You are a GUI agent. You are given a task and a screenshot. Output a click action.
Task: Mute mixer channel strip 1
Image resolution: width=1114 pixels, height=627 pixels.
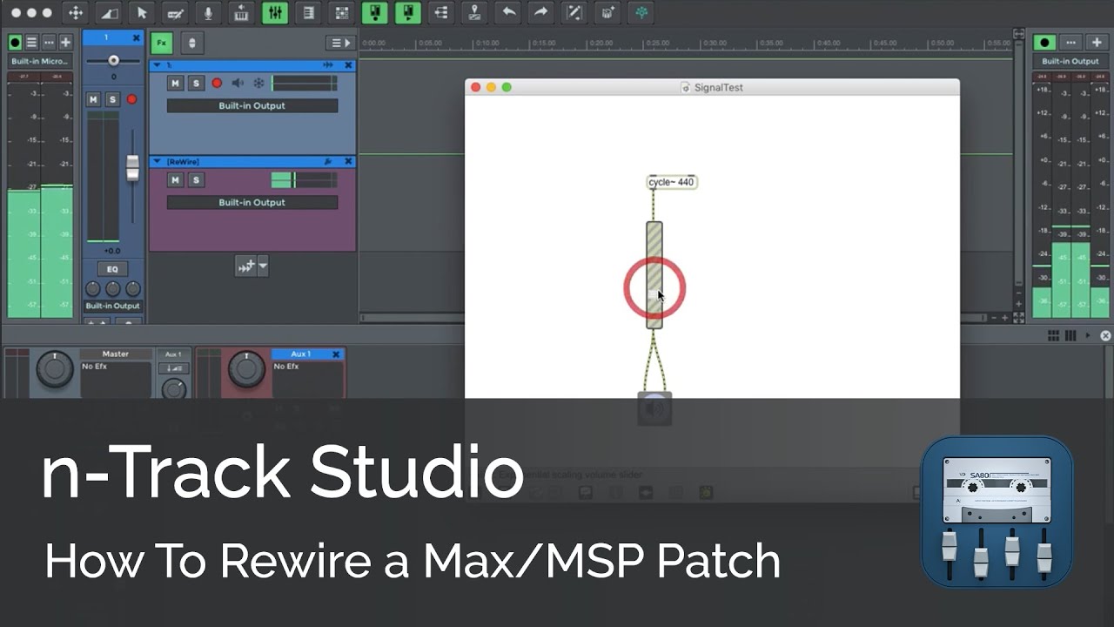click(94, 99)
